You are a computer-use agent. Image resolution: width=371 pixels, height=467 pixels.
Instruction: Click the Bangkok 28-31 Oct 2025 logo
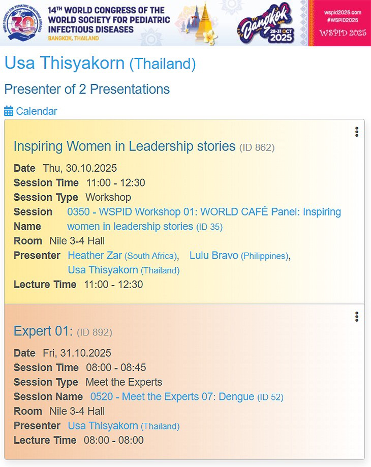268,24
